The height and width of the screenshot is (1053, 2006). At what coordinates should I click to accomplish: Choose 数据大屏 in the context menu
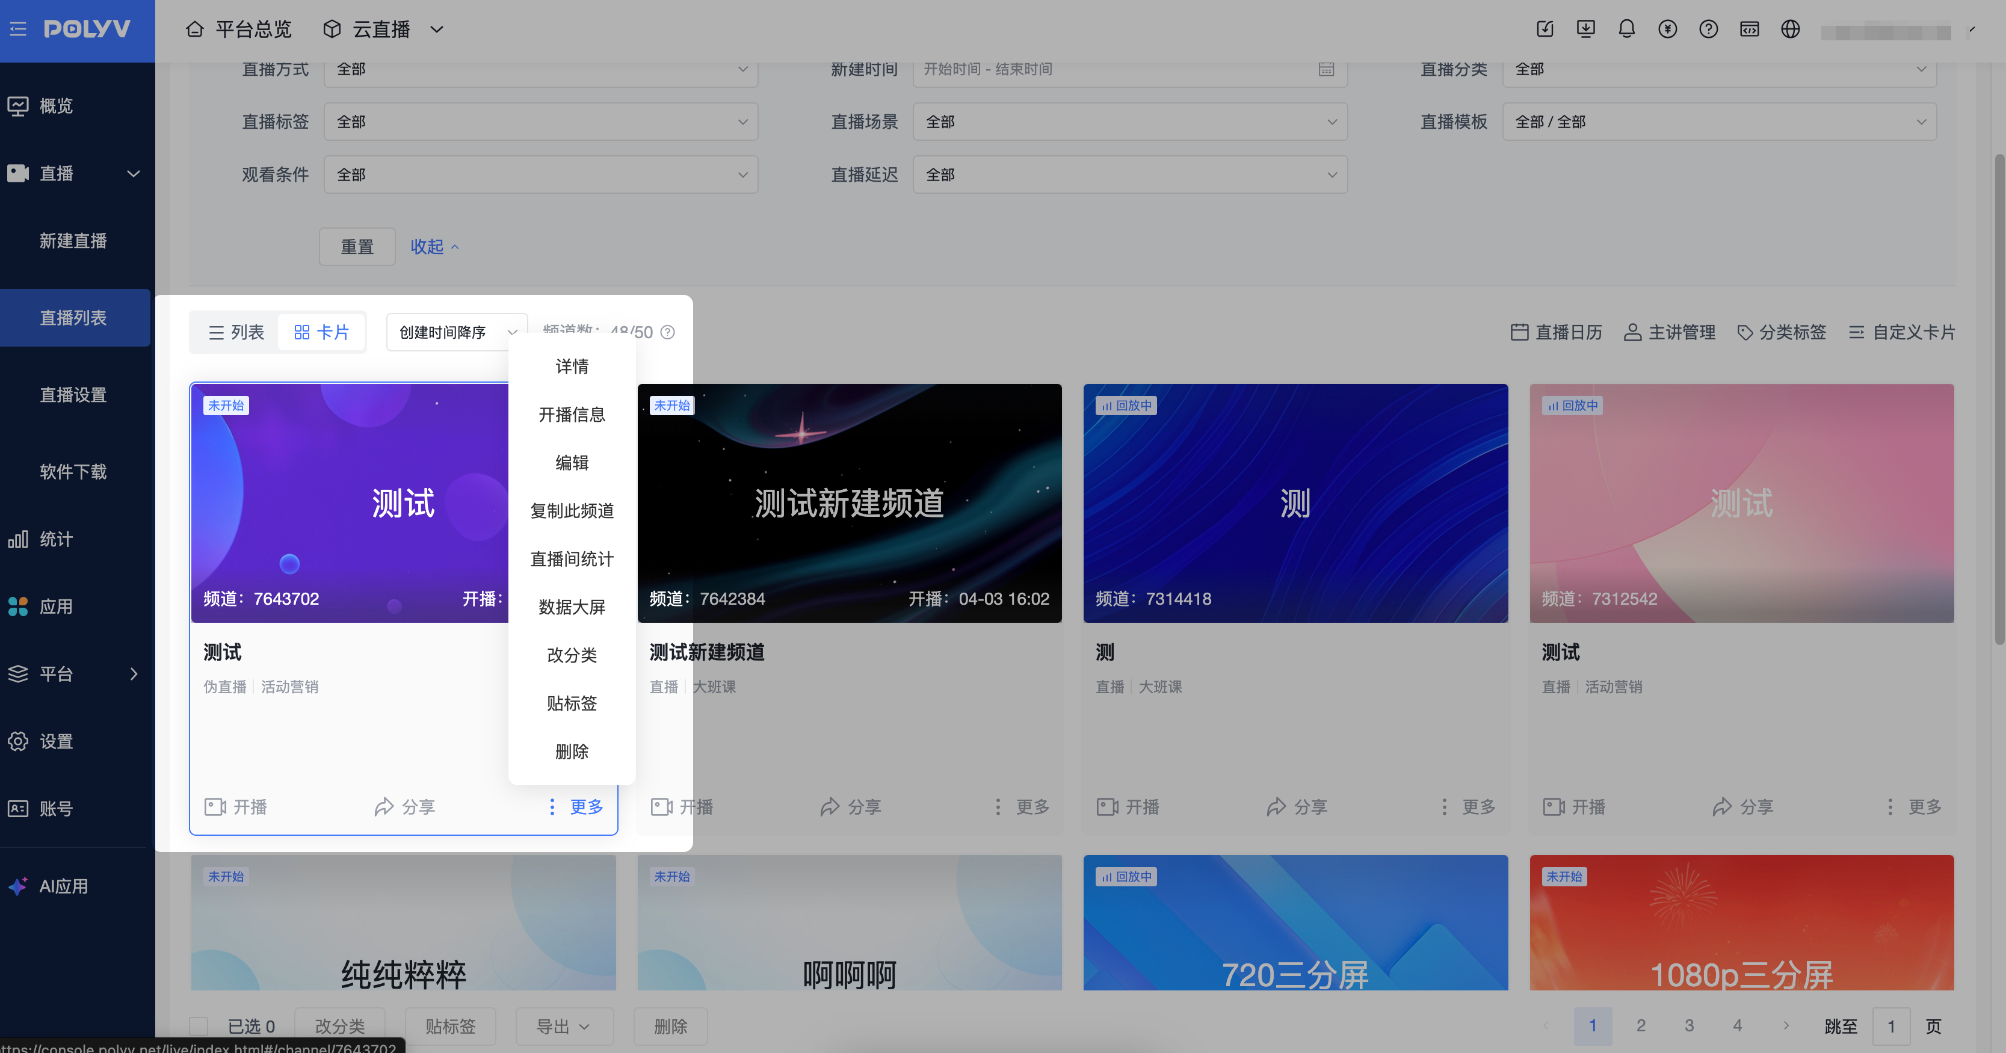[x=572, y=608]
